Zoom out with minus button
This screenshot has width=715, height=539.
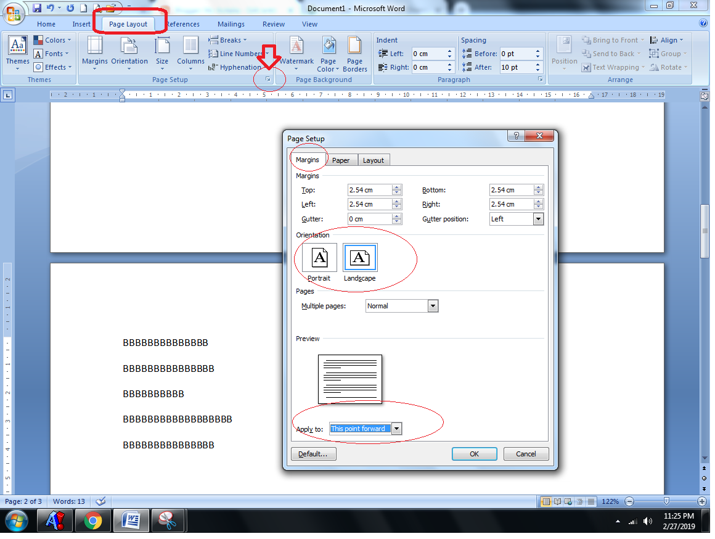629,501
